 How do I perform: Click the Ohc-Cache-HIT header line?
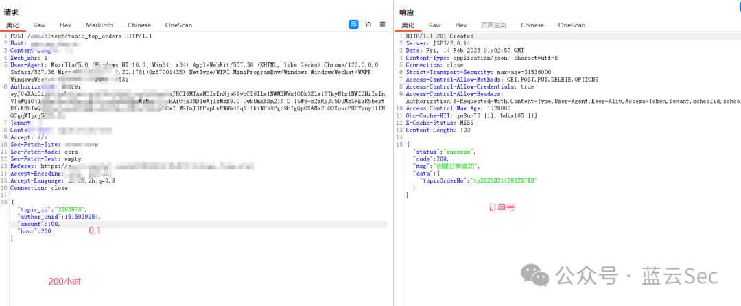[471, 115]
